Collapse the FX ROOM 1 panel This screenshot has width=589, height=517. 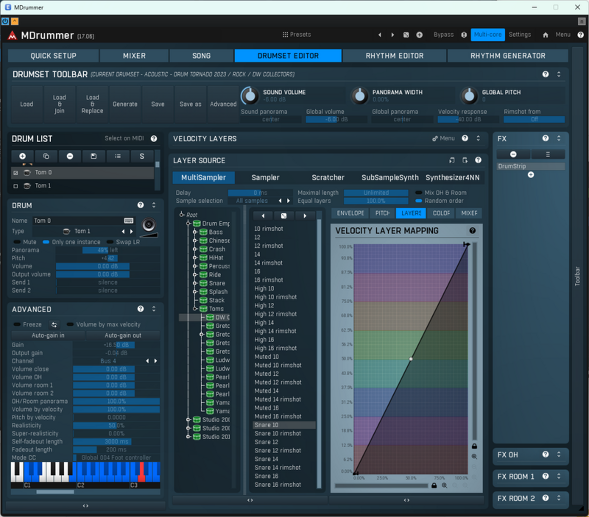[x=559, y=476]
